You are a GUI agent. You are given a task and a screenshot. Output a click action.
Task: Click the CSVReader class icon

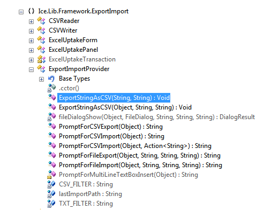(41, 20)
